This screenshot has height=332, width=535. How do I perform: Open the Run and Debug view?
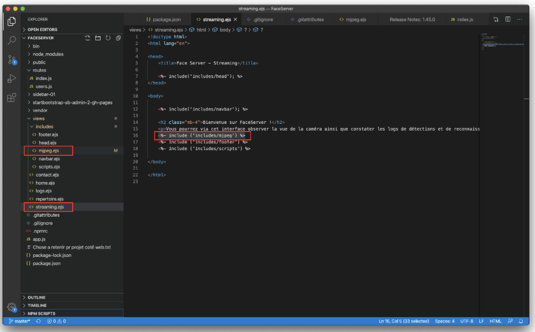tap(12, 79)
